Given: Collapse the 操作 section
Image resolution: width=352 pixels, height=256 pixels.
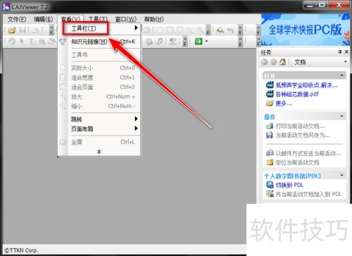Looking at the screenshot, I should pos(341,116).
